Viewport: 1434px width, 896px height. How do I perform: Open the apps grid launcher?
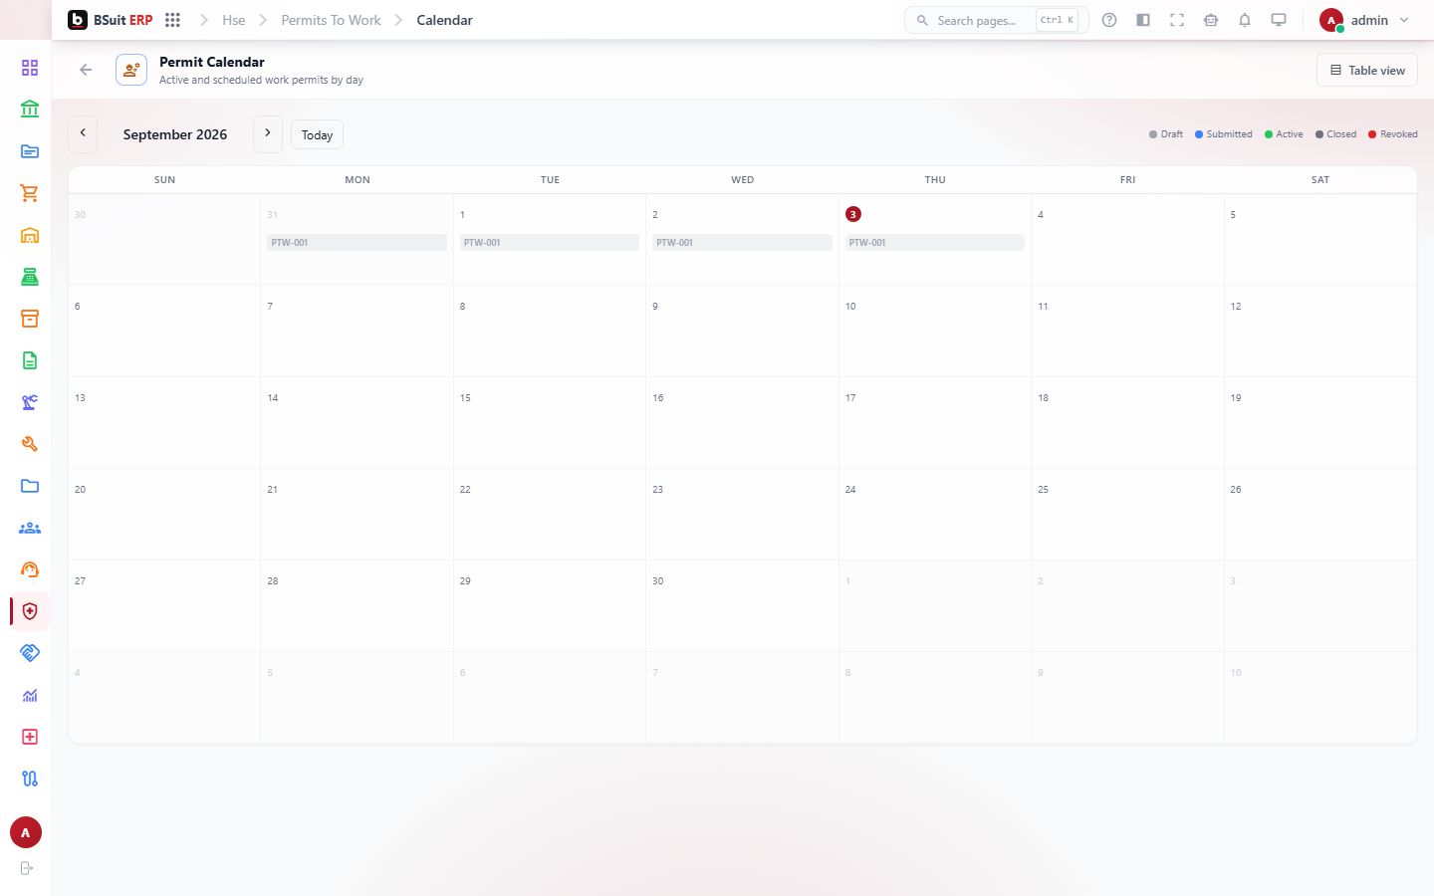pos(172,20)
